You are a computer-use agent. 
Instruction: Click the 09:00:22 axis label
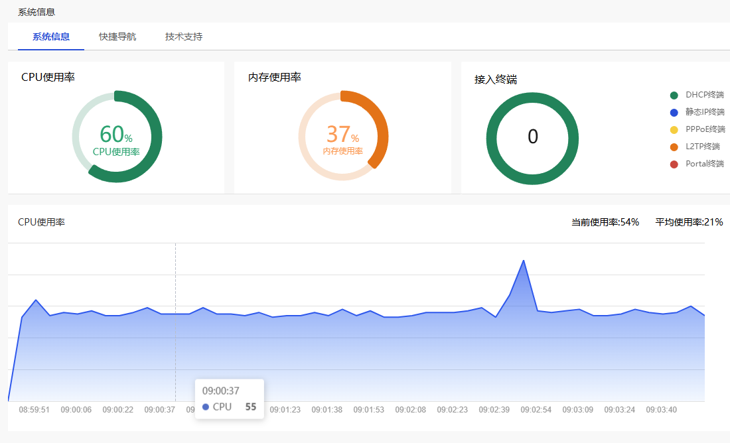[x=117, y=410]
